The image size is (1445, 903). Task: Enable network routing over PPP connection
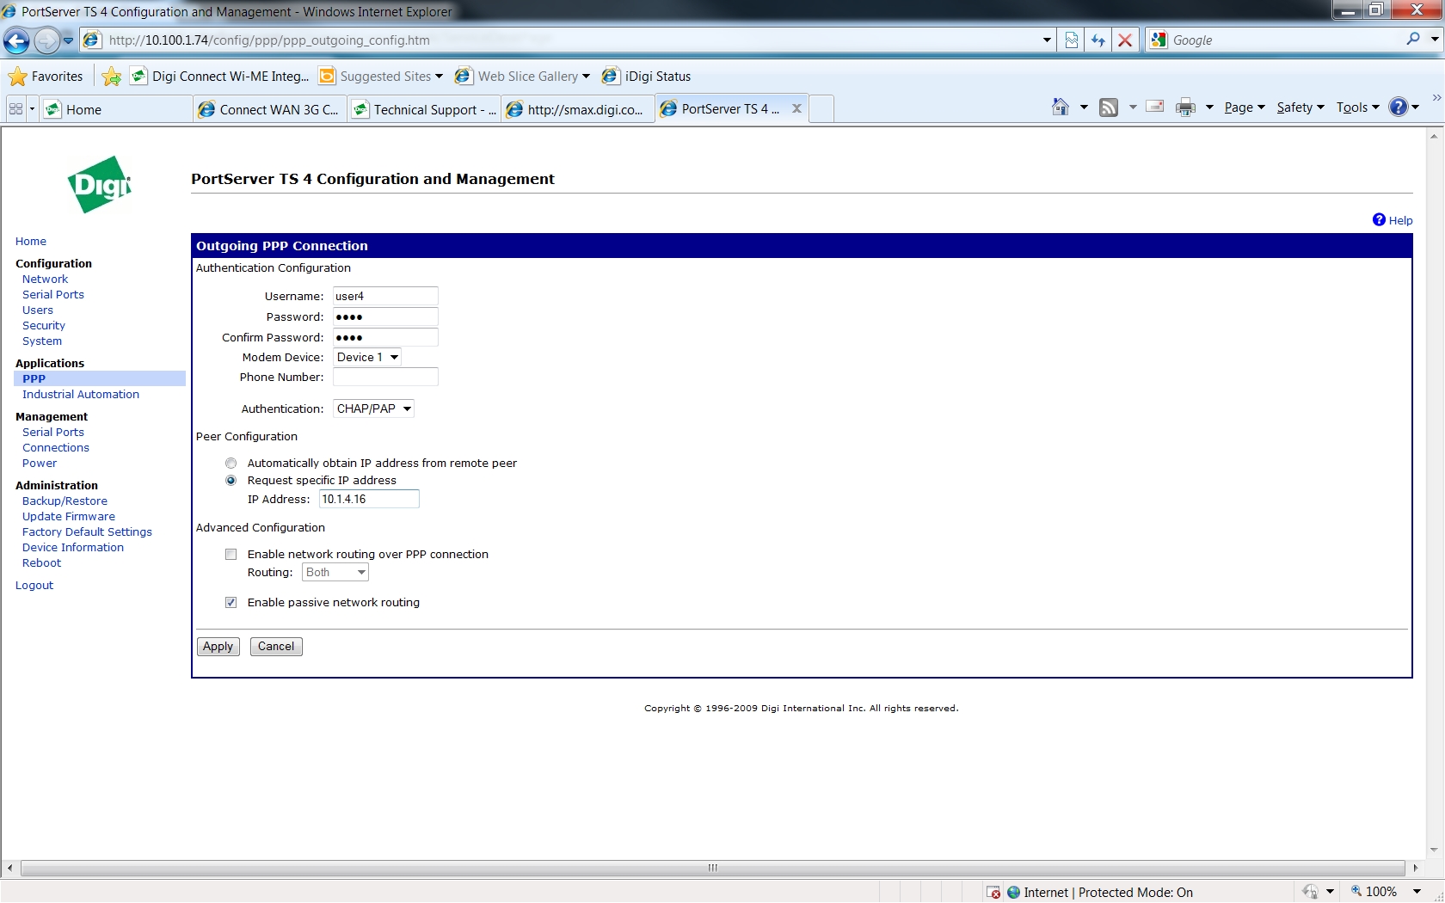tap(231, 555)
